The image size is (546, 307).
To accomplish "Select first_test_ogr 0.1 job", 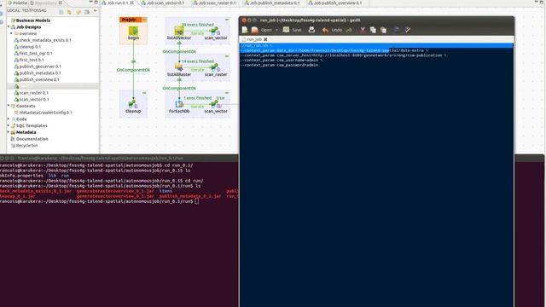I will coord(33,54).
